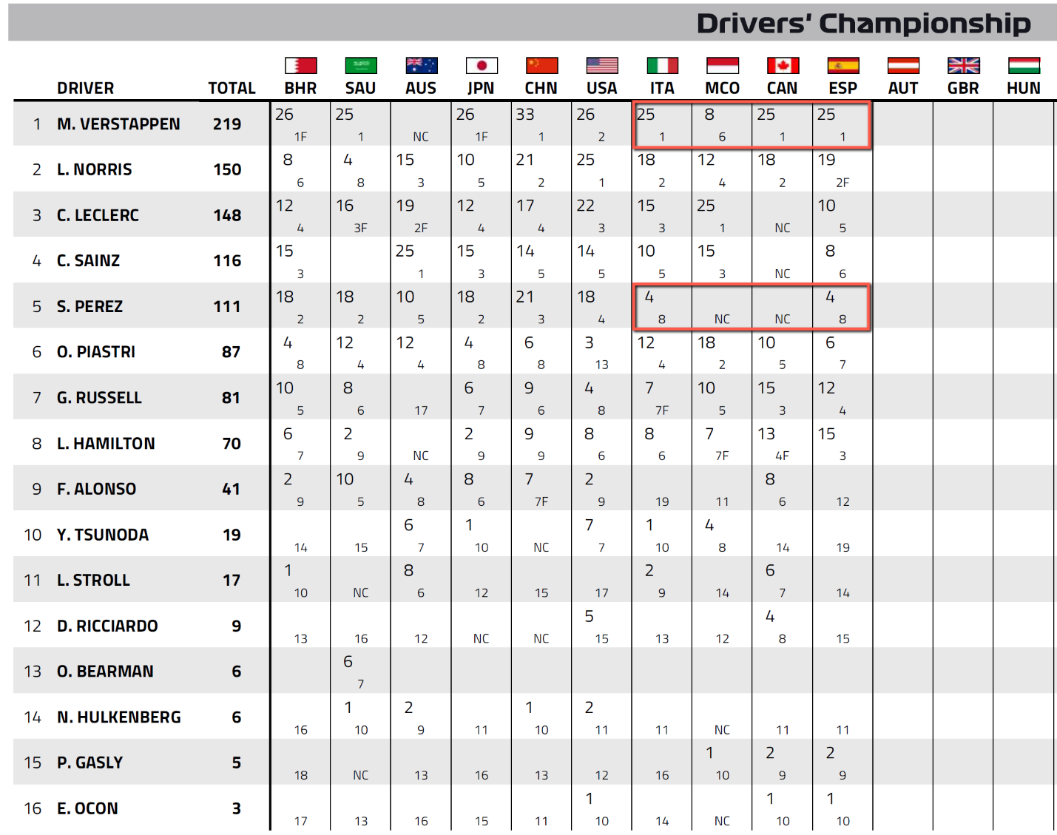This screenshot has width=1057, height=835.
Task: Select driver name S. PEREZ
Action: pos(90,306)
